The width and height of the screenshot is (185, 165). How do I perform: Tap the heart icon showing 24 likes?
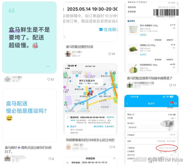click(x=110, y=54)
